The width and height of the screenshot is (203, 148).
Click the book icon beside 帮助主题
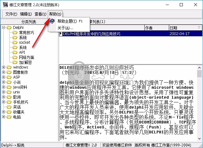[52, 21]
